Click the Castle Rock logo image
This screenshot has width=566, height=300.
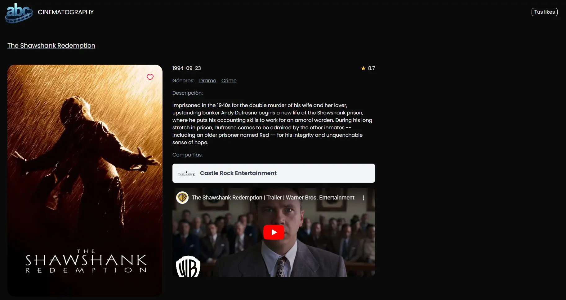(186, 174)
